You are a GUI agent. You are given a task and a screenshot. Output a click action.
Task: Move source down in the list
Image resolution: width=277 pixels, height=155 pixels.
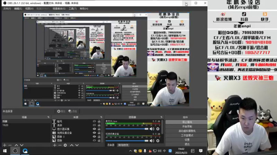[77, 145]
